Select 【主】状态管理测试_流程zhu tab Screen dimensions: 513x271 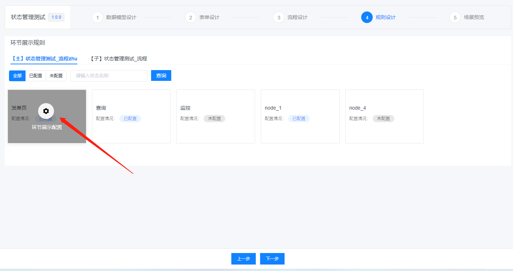tap(44, 59)
